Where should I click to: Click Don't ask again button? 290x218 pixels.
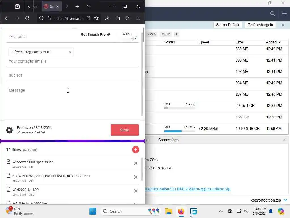(260, 25)
